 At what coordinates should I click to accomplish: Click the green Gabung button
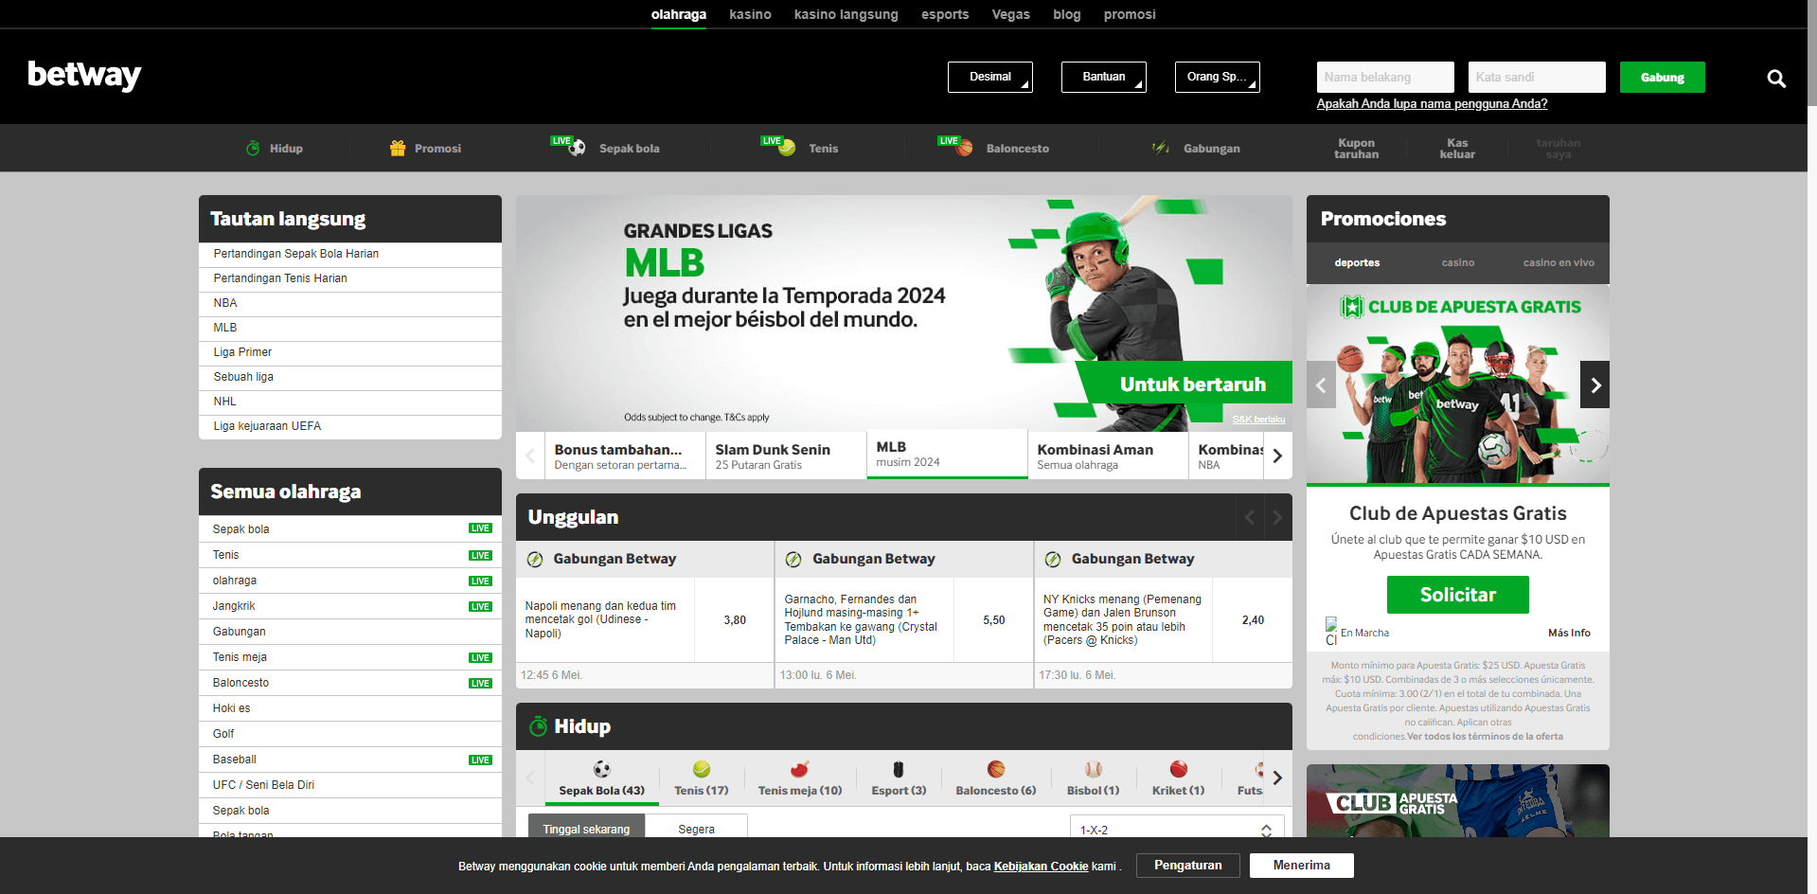pos(1662,77)
